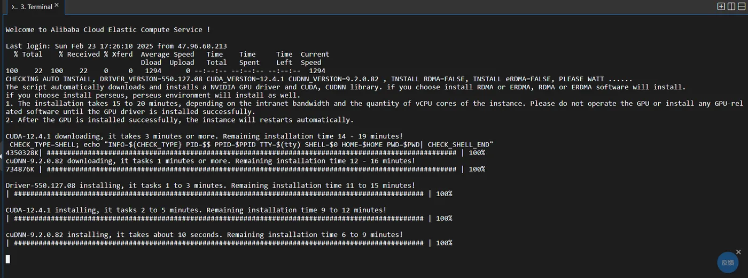Click the CHECKING AUTO INSTALL output line
Viewport: 748px width, 278px height.
(x=319, y=79)
